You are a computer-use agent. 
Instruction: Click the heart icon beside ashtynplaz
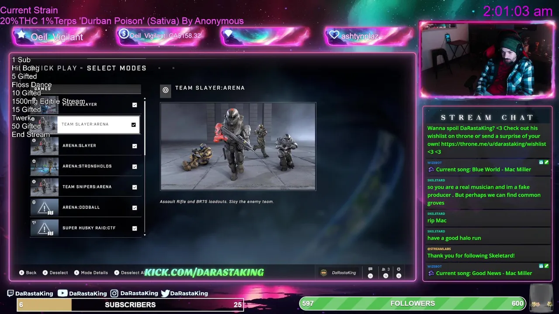click(x=334, y=35)
